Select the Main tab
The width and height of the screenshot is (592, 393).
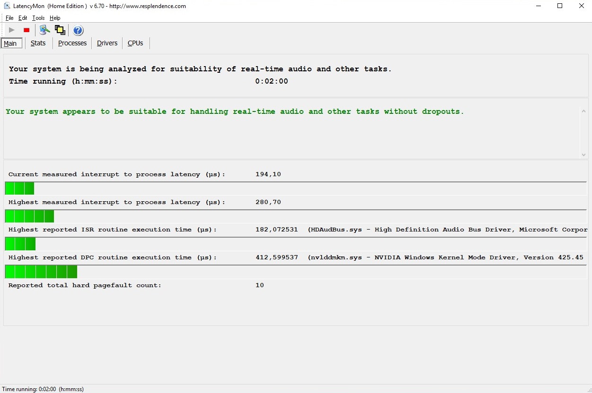point(10,43)
